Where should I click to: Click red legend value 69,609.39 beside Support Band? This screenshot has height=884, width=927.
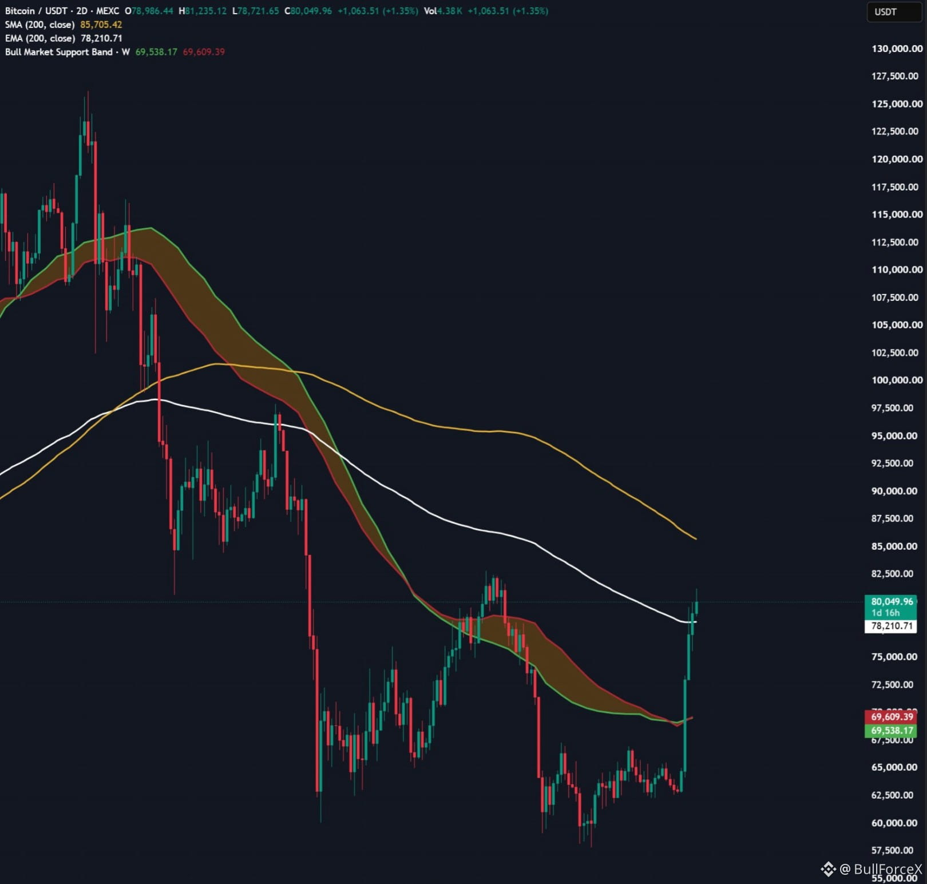coord(204,52)
